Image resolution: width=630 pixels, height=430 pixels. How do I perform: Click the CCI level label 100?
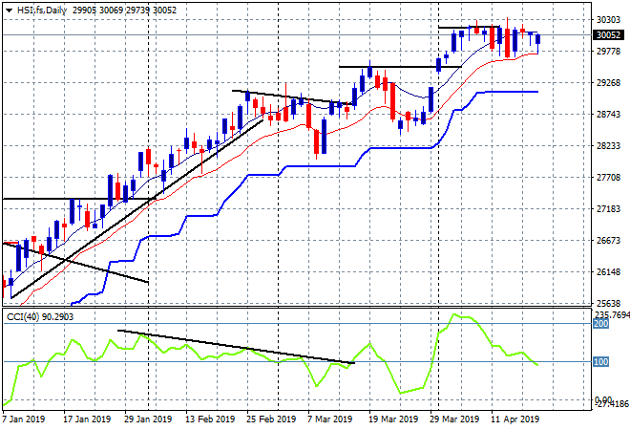[601, 361]
